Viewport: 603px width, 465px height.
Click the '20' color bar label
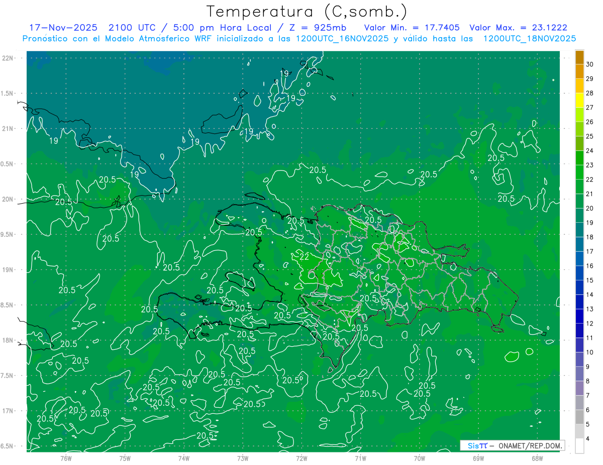pyautogui.click(x=590, y=208)
